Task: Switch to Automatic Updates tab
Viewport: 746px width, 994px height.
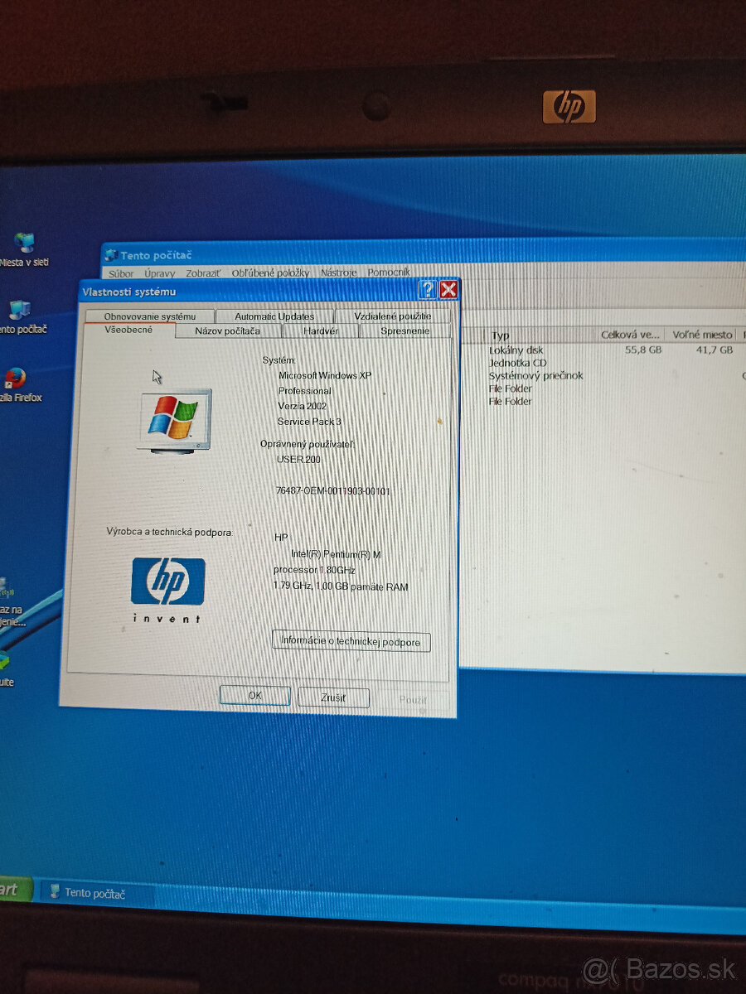Action: tap(274, 316)
